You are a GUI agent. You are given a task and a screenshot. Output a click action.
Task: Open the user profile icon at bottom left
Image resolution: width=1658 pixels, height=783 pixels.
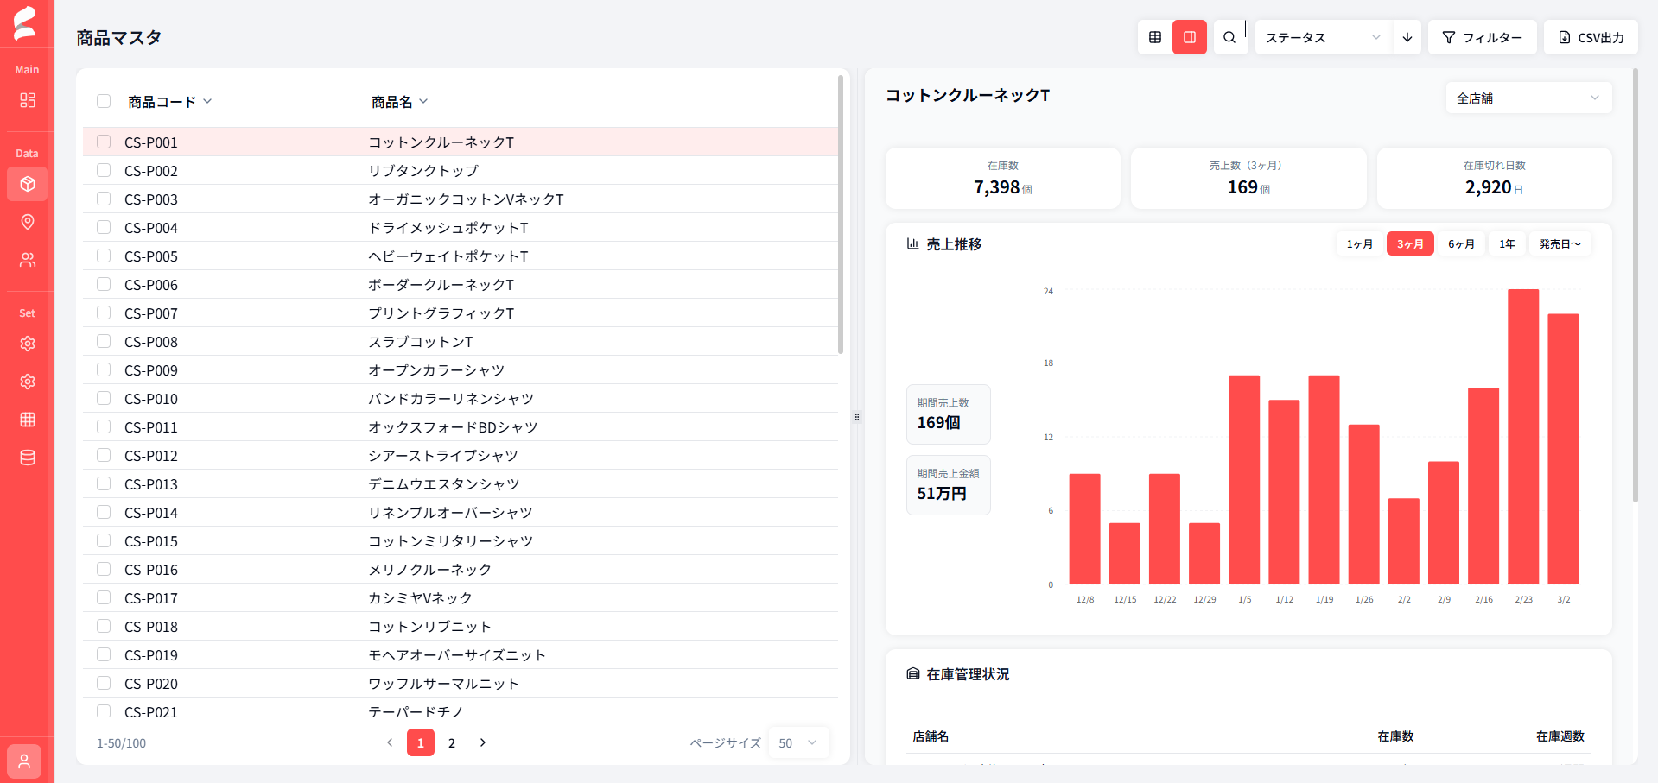point(23,761)
